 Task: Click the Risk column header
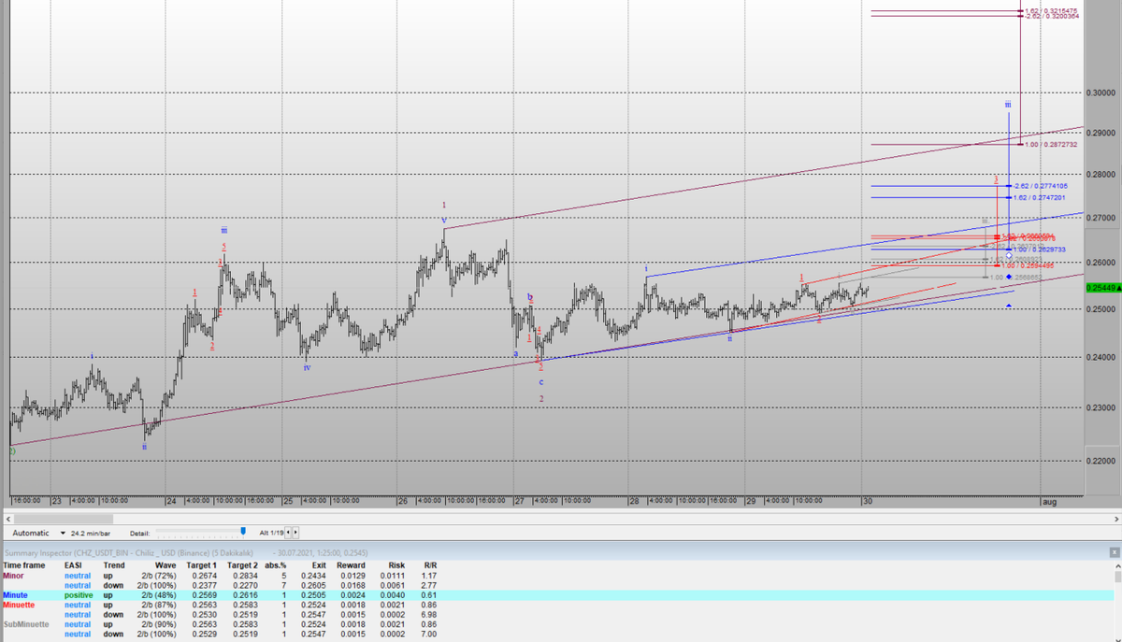396,565
